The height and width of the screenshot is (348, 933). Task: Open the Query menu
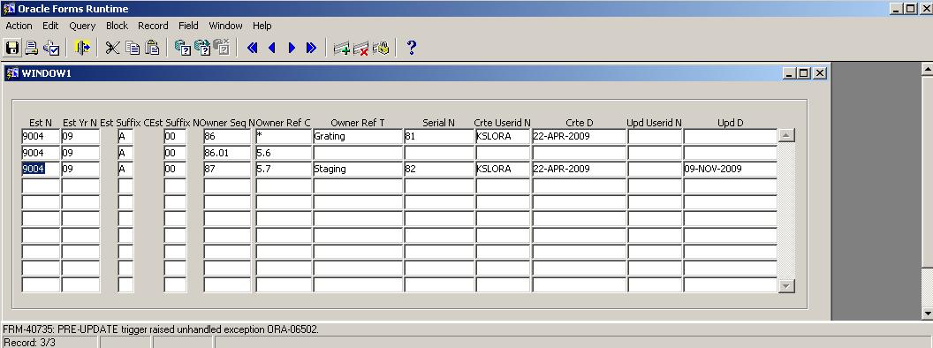coord(82,26)
